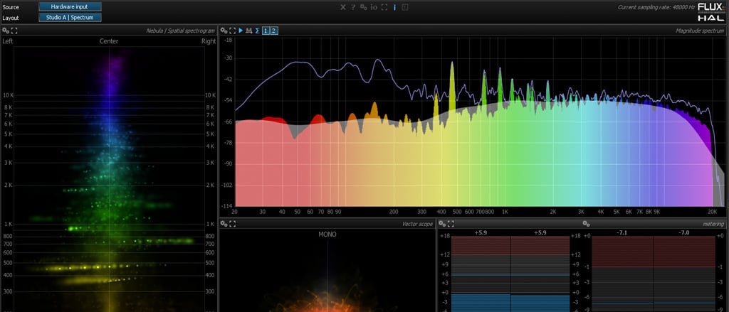Open Magnitude spectrum panel settings gears
729x312 pixels.
click(x=224, y=31)
